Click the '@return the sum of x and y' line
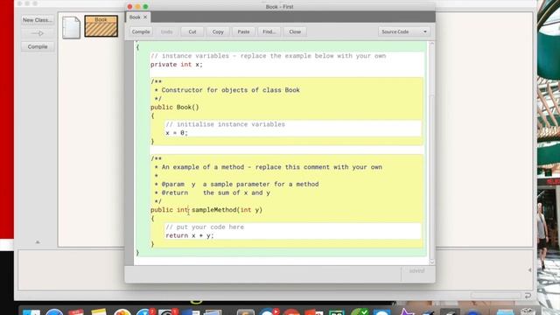The width and height of the screenshot is (560, 315). pyautogui.click(x=212, y=192)
